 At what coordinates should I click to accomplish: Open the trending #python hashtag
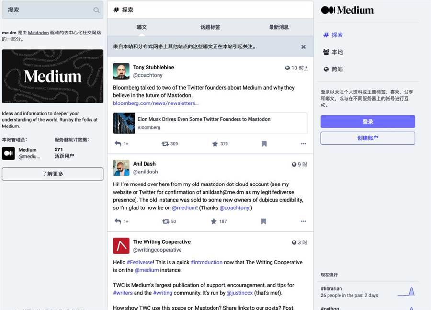330,308
